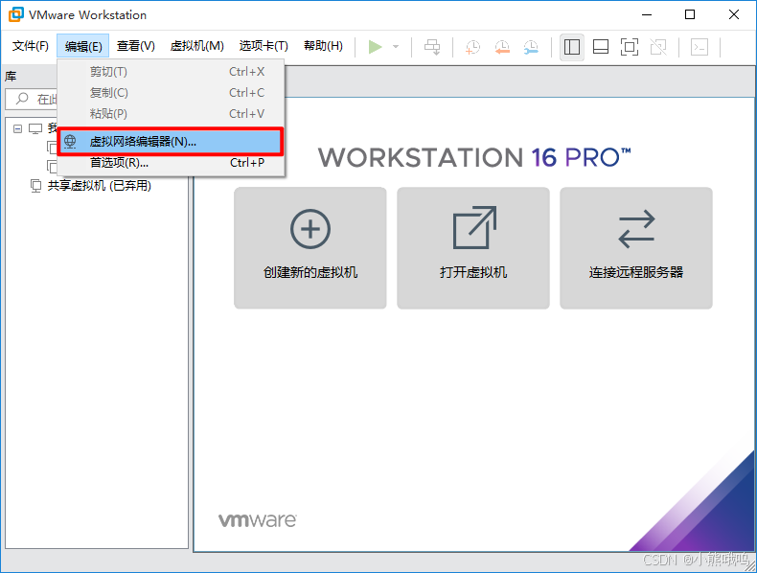Image resolution: width=757 pixels, height=573 pixels.
Task: Click the take snapshot clock icon
Action: (x=472, y=47)
